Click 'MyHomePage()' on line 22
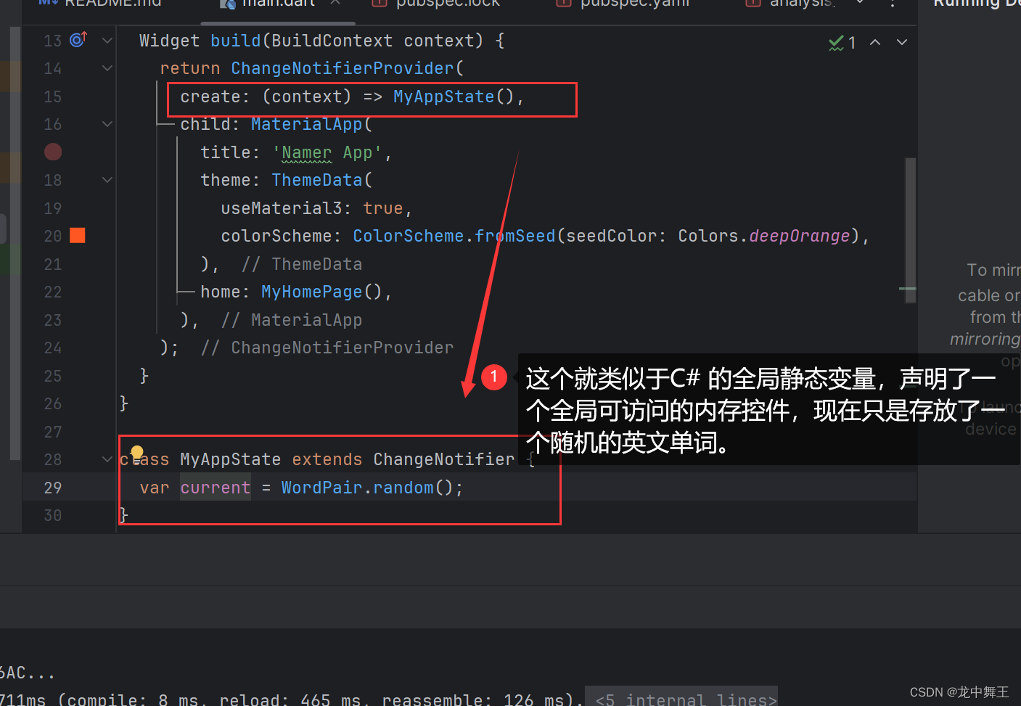 click(x=321, y=292)
